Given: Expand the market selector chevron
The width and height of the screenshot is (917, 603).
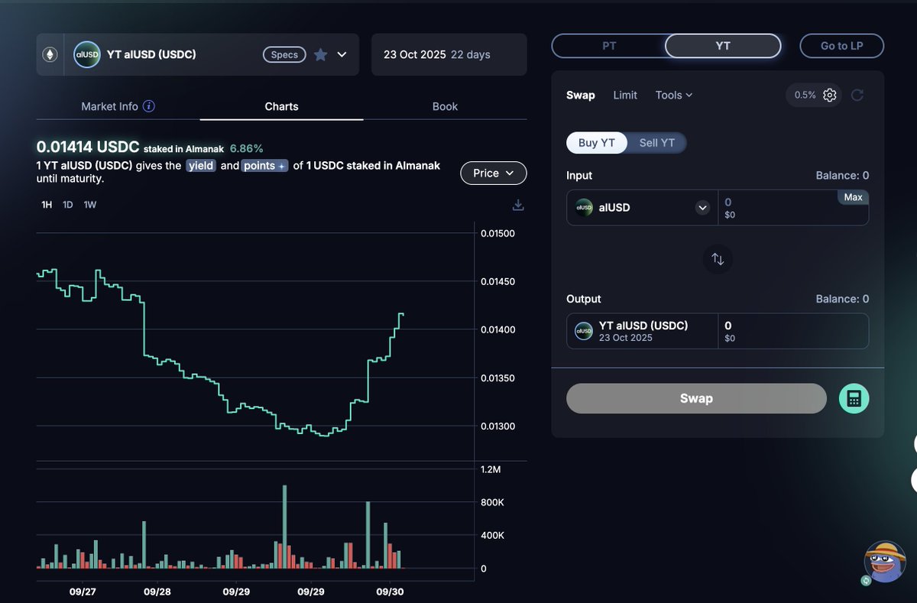Looking at the screenshot, I should [342, 54].
